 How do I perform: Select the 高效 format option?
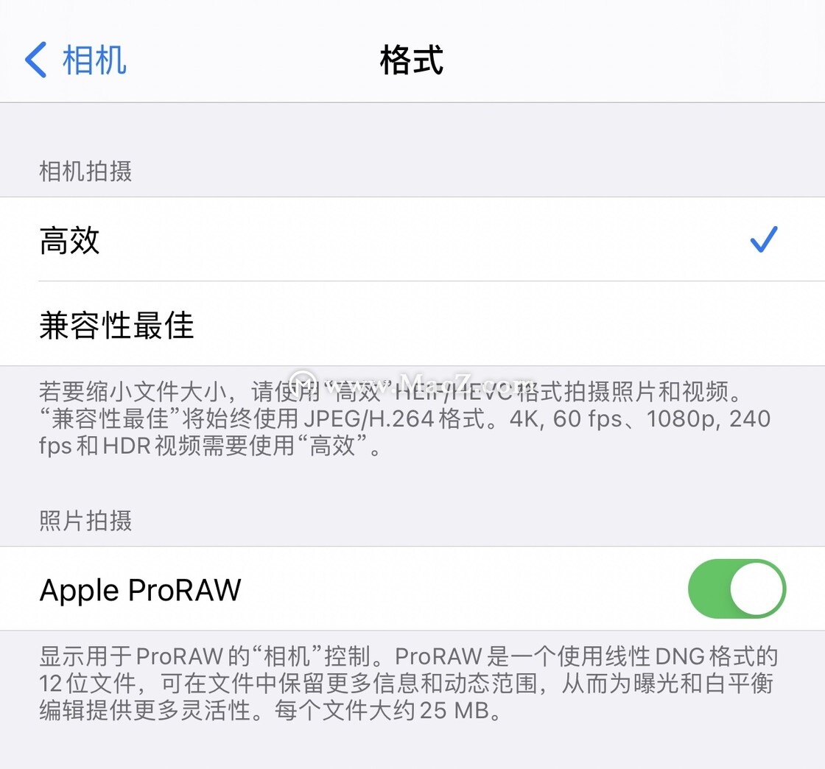(412, 239)
